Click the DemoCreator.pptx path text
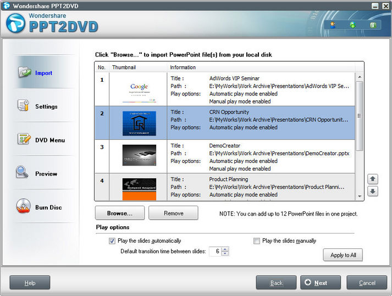Viewport: 392px width, 296px height. (x=279, y=153)
